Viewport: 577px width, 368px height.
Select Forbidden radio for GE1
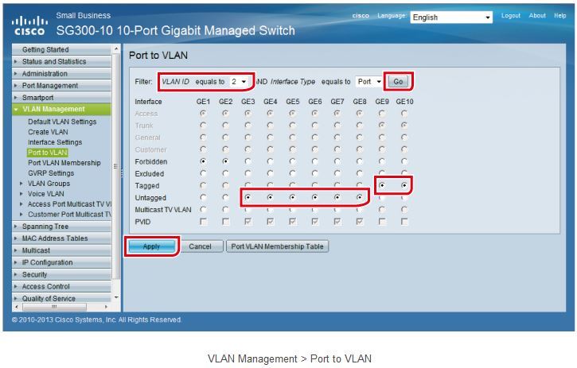[x=203, y=161]
